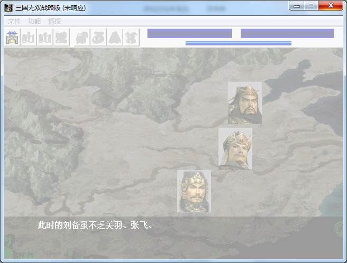Click the castle city toolbar icon

(12, 37)
